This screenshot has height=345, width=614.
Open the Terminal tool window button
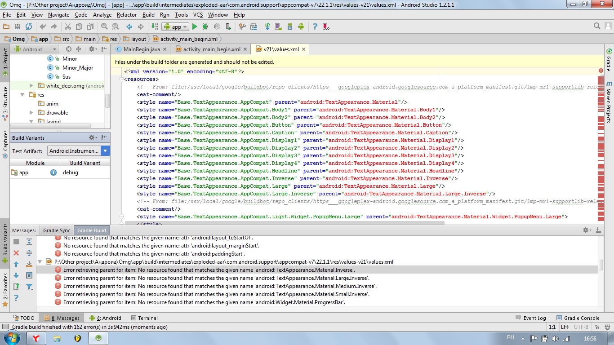144,318
